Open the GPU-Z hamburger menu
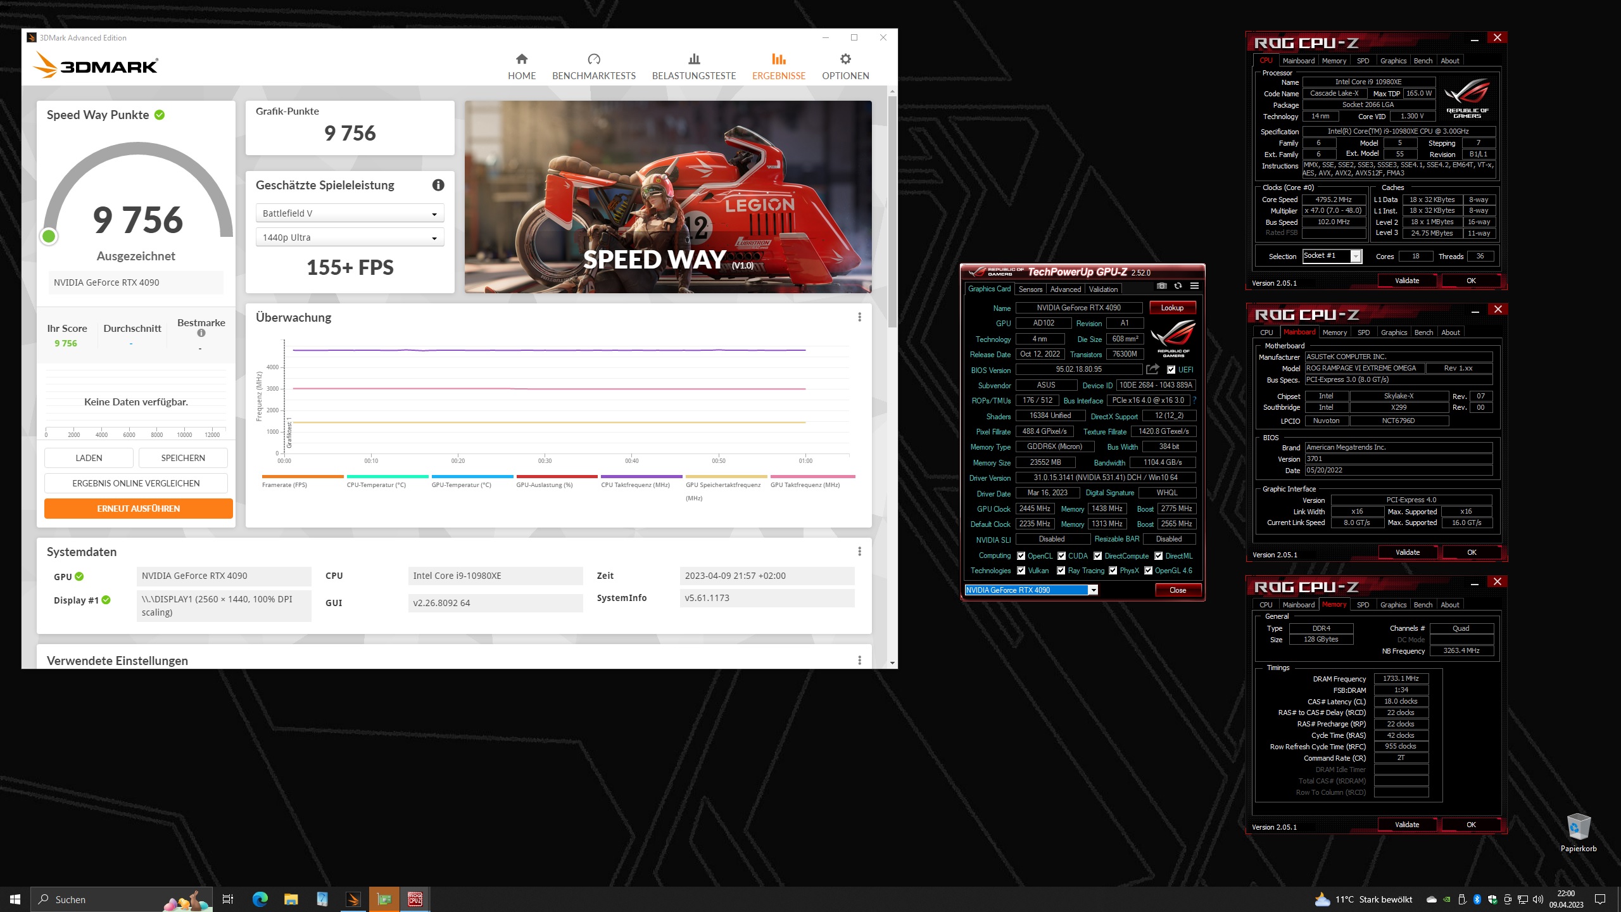 1194,286
